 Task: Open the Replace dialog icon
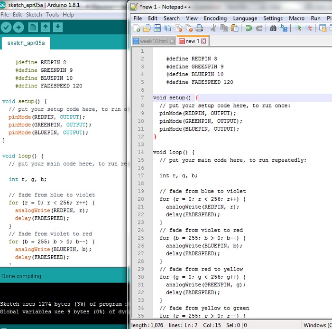[x=284, y=28]
